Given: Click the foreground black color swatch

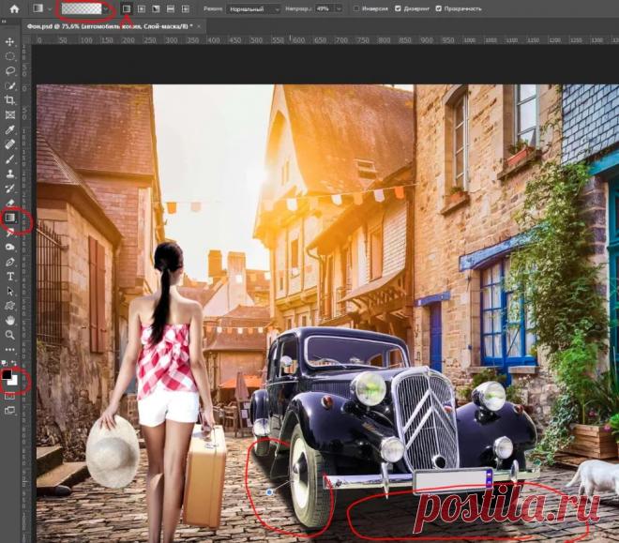Looking at the screenshot, I should pyautogui.click(x=8, y=375).
